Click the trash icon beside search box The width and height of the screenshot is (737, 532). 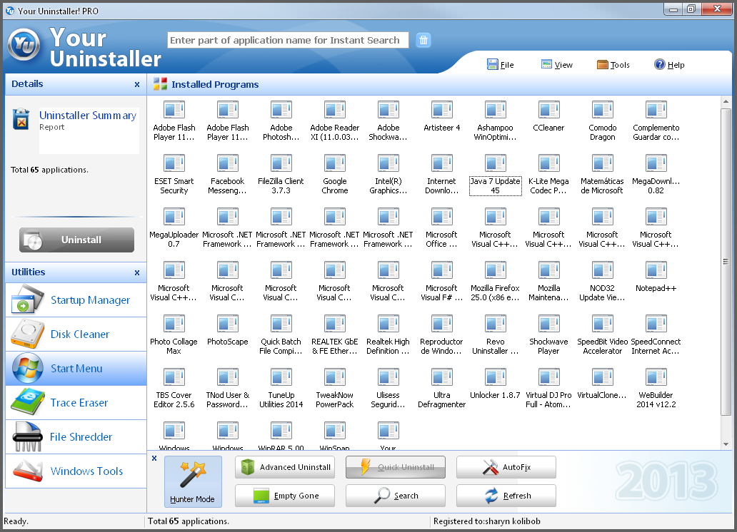pos(423,41)
